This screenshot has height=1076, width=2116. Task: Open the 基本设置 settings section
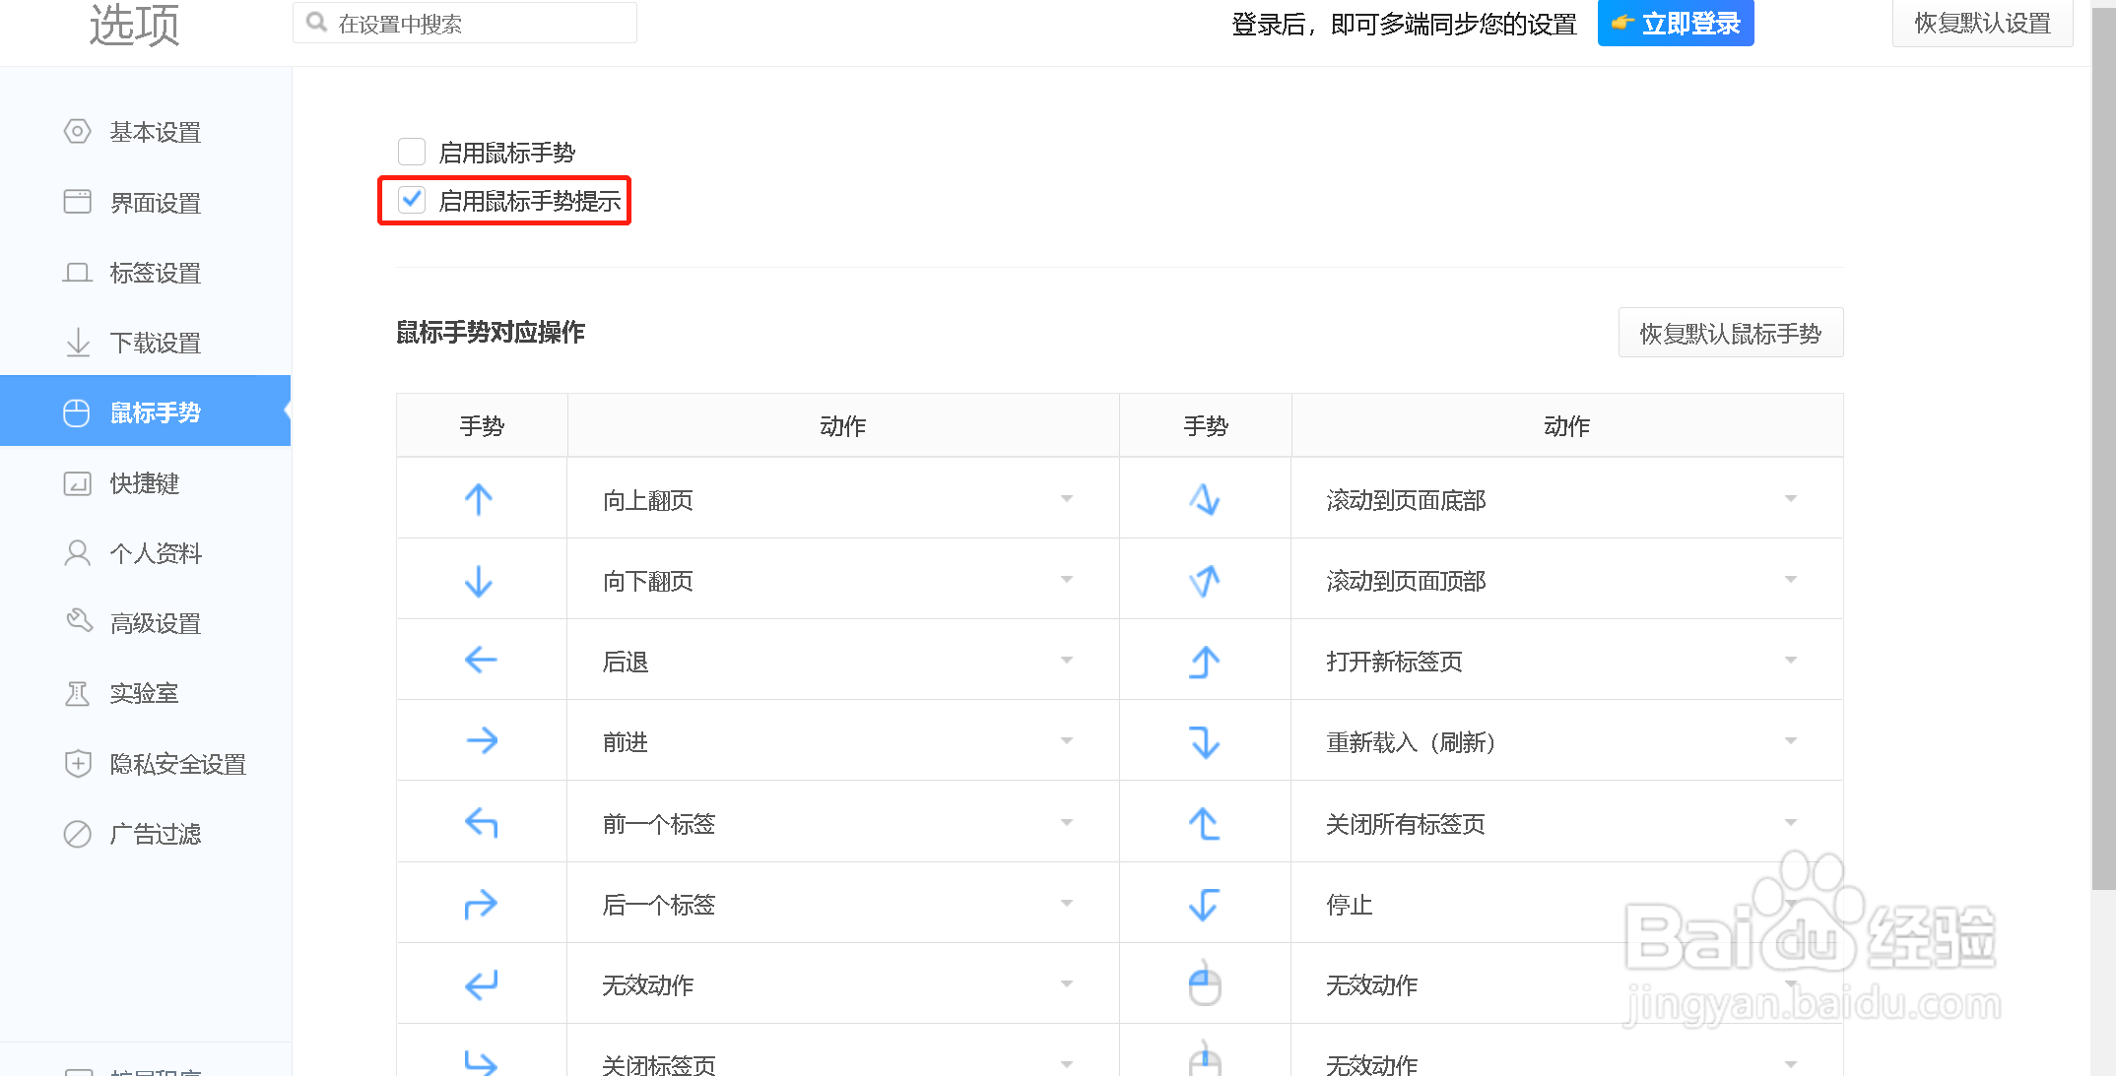tap(157, 132)
